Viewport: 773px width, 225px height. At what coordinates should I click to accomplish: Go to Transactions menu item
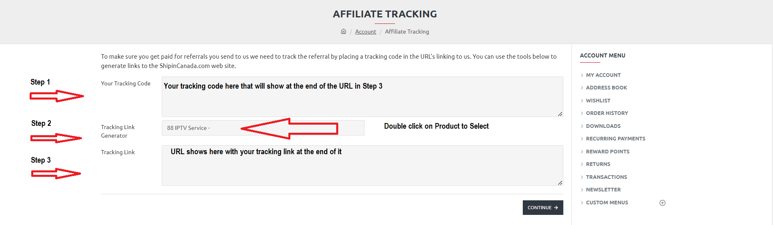coord(606,177)
